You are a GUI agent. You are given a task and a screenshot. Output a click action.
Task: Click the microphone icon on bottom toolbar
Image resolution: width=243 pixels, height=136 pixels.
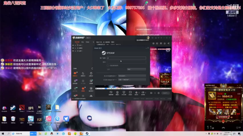(x=136, y=93)
